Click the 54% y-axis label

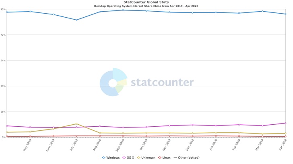click(x=3, y=61)
